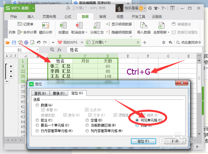This screenshot has width=208, height=154.
Task: Click the 定位(T) button
Action: 144,141
